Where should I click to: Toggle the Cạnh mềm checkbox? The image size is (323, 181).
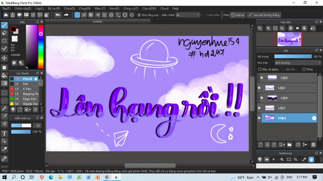[204, 15]
